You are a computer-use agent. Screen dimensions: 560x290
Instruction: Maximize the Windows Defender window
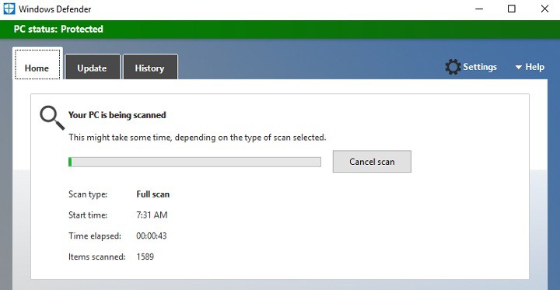(512, 9)
